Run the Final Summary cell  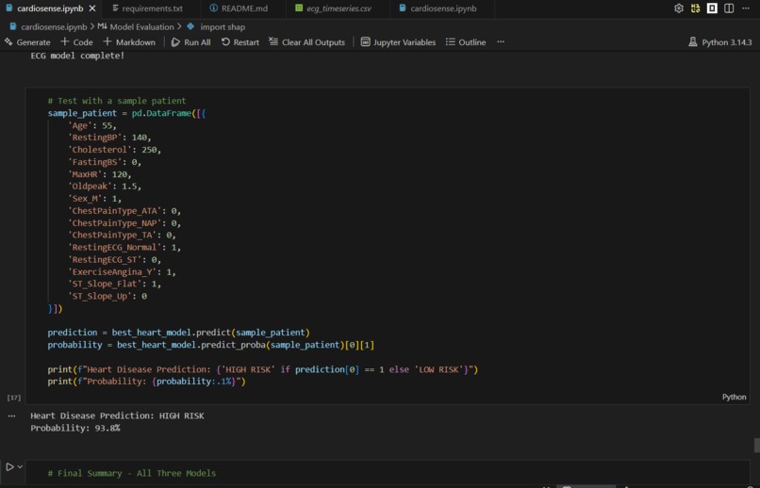[9, 466]
